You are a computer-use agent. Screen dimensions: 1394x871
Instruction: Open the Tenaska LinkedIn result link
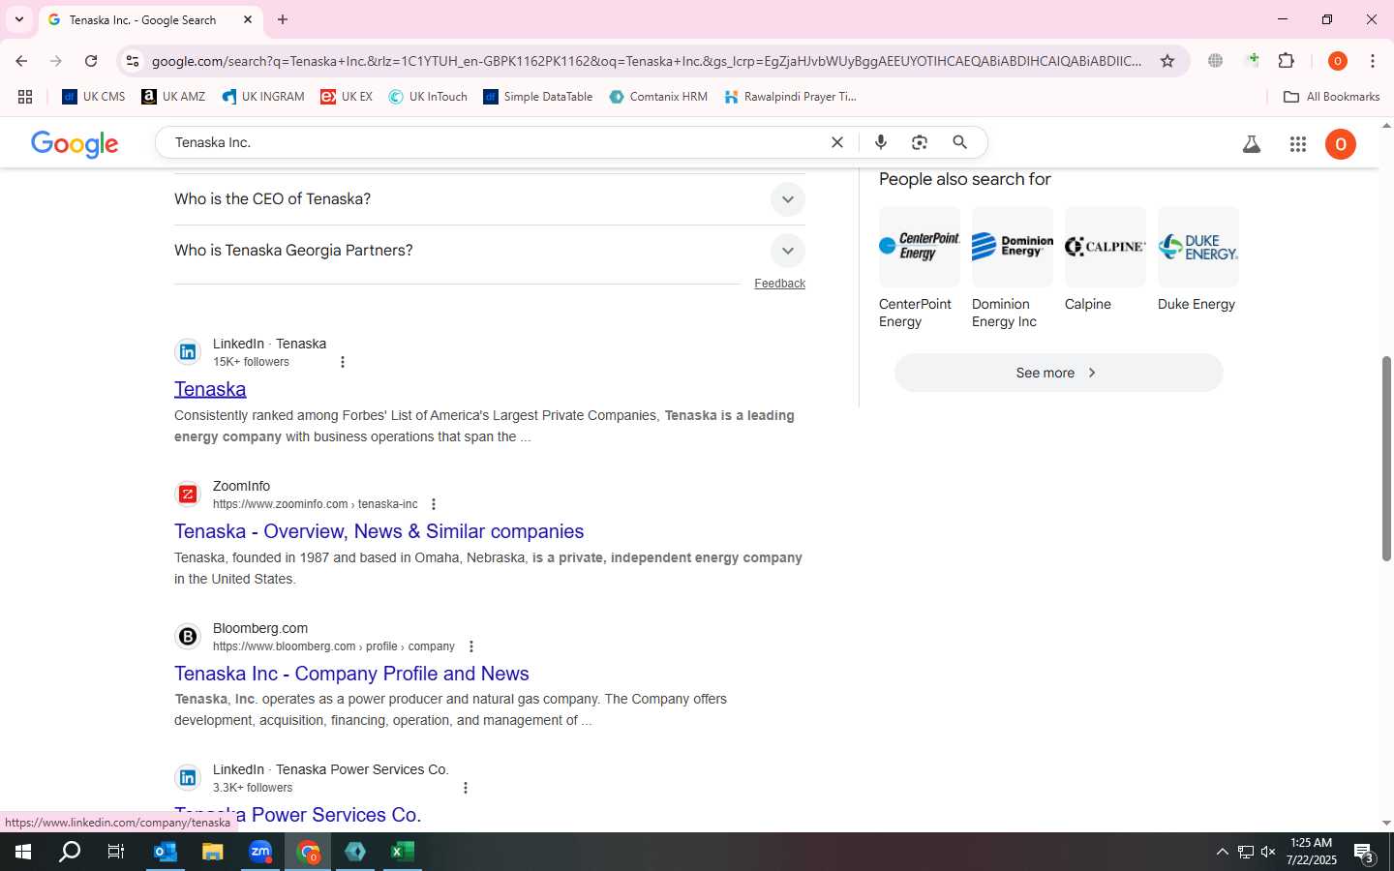[210, 389]
